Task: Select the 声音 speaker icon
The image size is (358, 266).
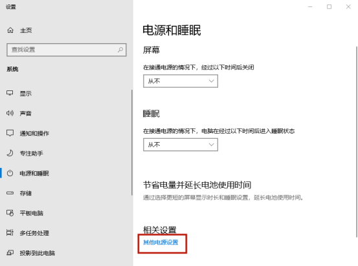Action: click(x=10, y=113)
